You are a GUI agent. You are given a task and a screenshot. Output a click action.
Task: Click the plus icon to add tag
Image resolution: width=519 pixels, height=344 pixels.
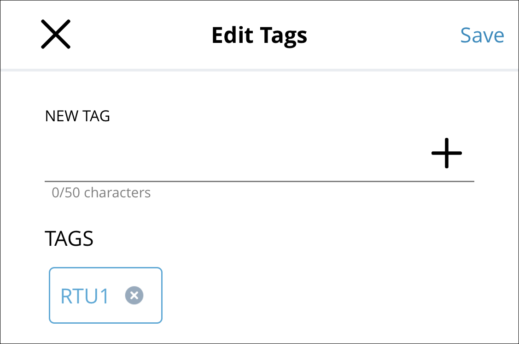446,153
